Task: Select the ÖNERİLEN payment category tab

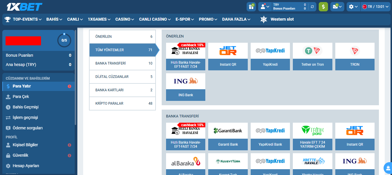Action: tap(122, 37)
